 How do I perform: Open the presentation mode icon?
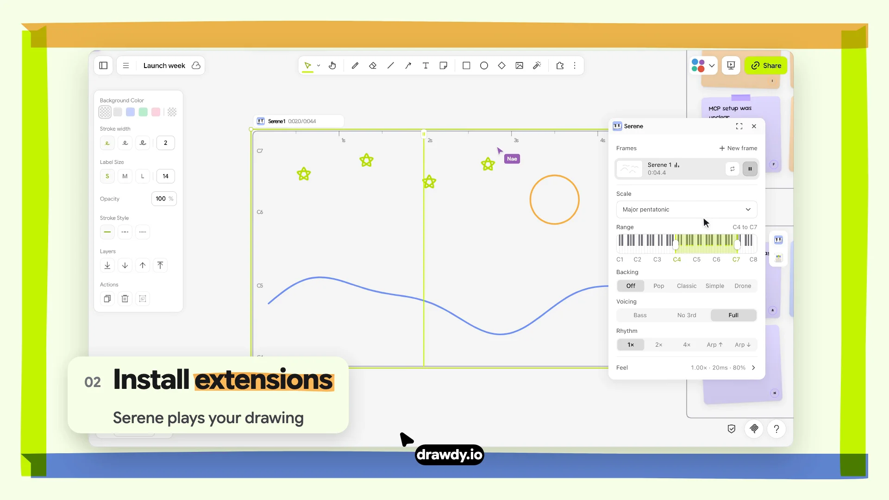731,66
